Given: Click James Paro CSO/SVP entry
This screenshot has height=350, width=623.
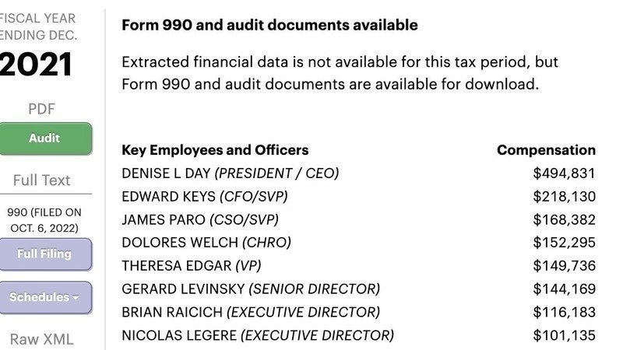Looking at the screenshot, I should [200, 219].
